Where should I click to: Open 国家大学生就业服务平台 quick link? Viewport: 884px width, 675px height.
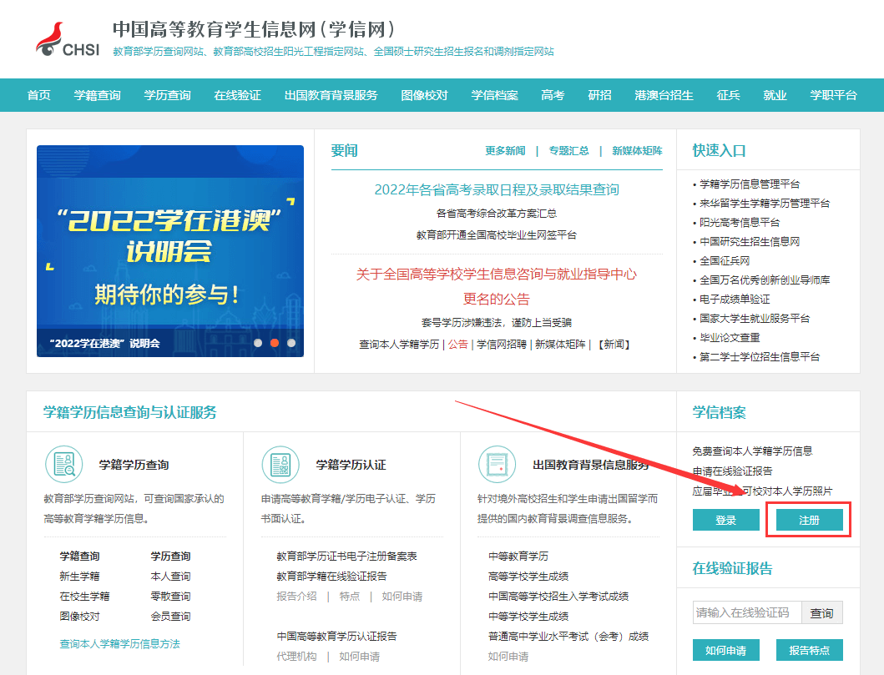point(755,319)
